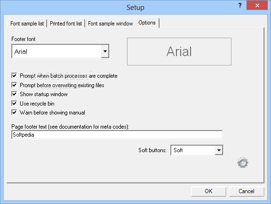Screen dimensions: 271x204
Task: Toggle the Use recycle bin checkbox
Action: pos(14,103)
